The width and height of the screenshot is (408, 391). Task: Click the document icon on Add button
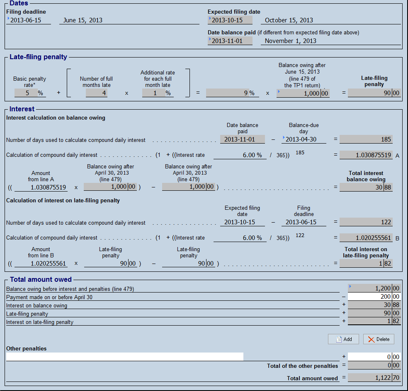tap(339, 339)
